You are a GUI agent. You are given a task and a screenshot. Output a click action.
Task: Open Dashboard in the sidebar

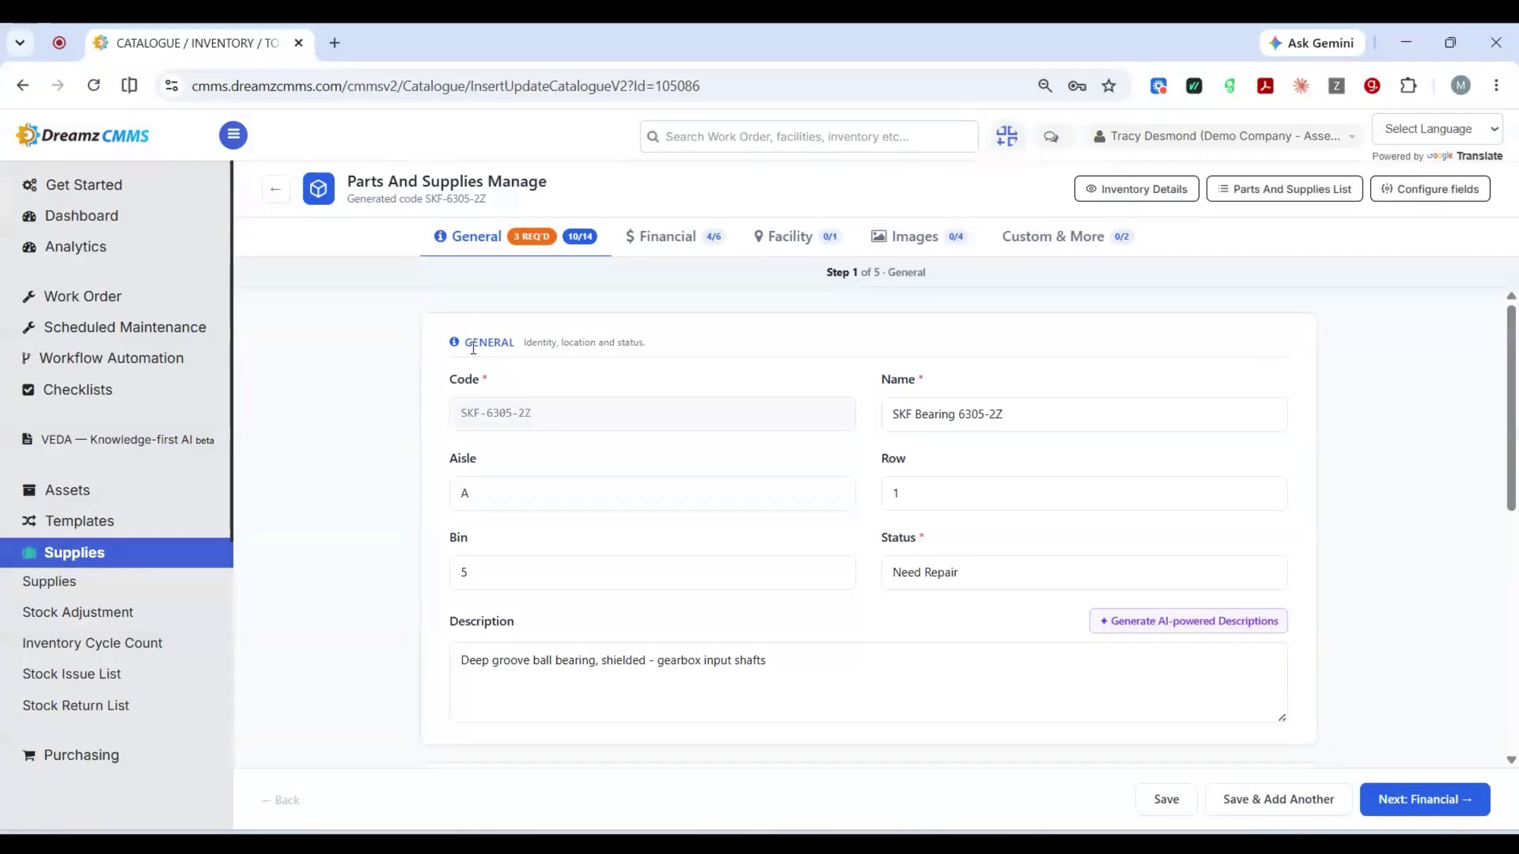(81, 216)
